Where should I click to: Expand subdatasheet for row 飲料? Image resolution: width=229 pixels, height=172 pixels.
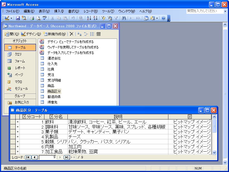point(18,122)
